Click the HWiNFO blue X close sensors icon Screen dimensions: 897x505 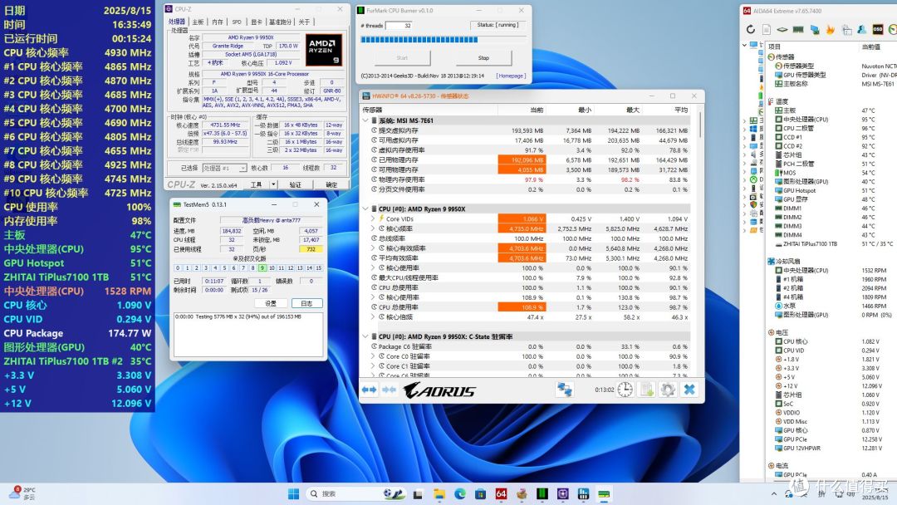pyautogui.click(x=689, y=390)
